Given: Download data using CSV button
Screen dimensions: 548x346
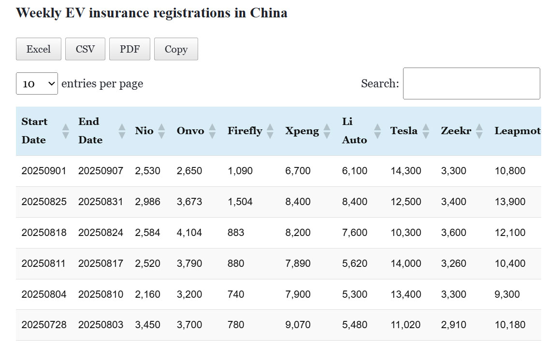Looking at the screenshot, I should pos(85,49).
